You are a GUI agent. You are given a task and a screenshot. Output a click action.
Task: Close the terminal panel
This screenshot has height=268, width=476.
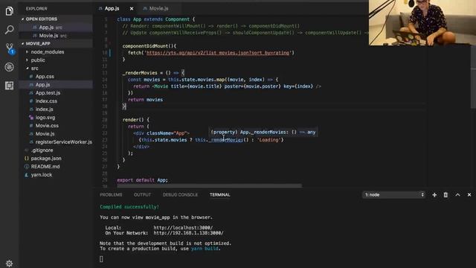coord(469,195)
